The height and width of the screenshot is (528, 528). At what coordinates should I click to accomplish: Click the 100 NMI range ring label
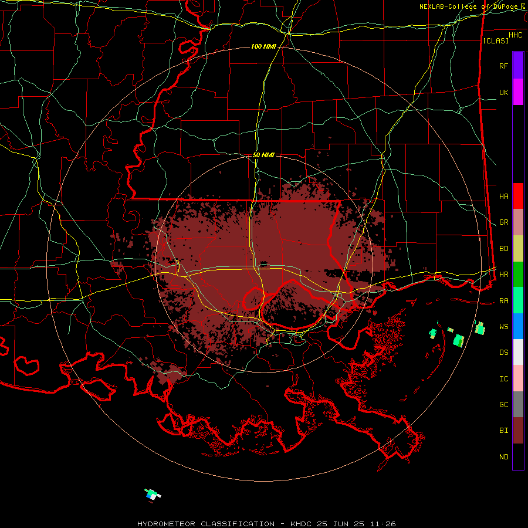(263, 46)
